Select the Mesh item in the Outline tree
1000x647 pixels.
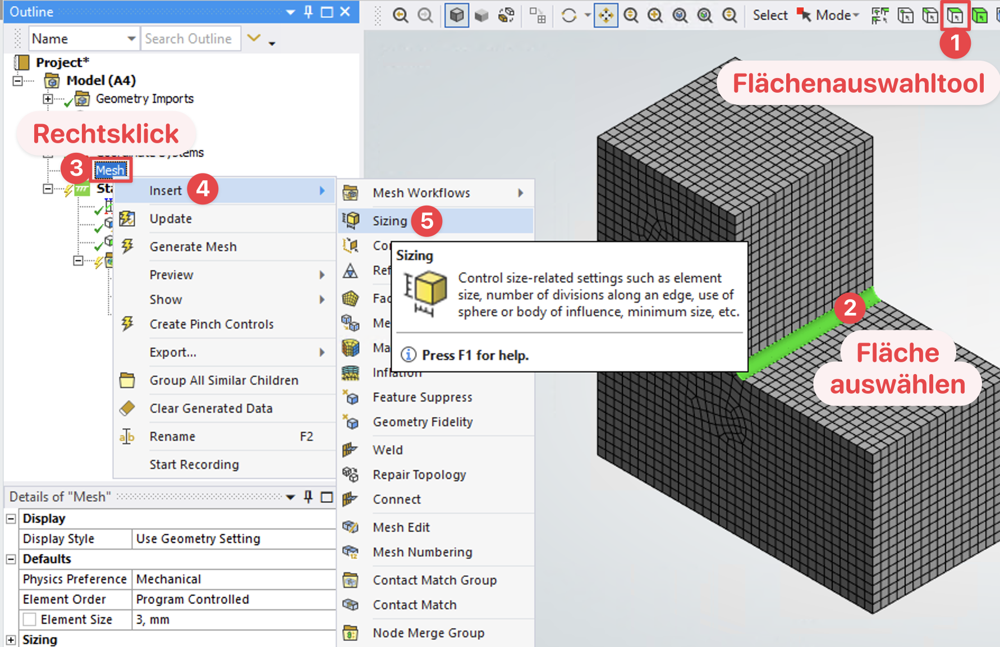click(x=110, y=170)
